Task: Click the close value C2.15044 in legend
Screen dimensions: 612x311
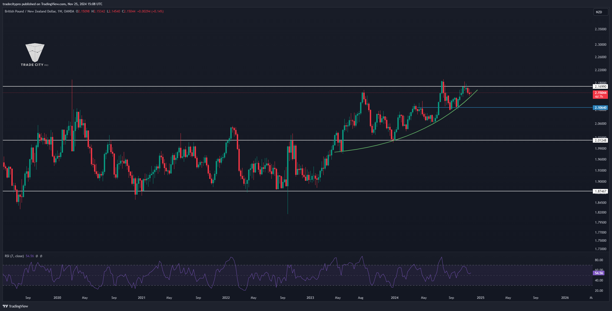Action: click(x=129, y=11)
